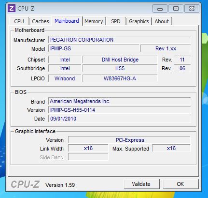Viewport: 208px width, 198px height.
Task: Select the Mainboard tab
Action: click(67, 21)
